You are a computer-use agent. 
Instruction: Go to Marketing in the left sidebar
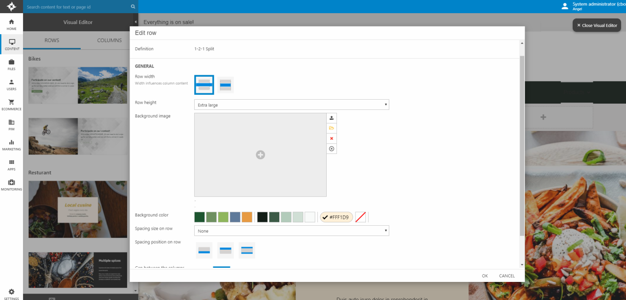(x=11, y=145)
